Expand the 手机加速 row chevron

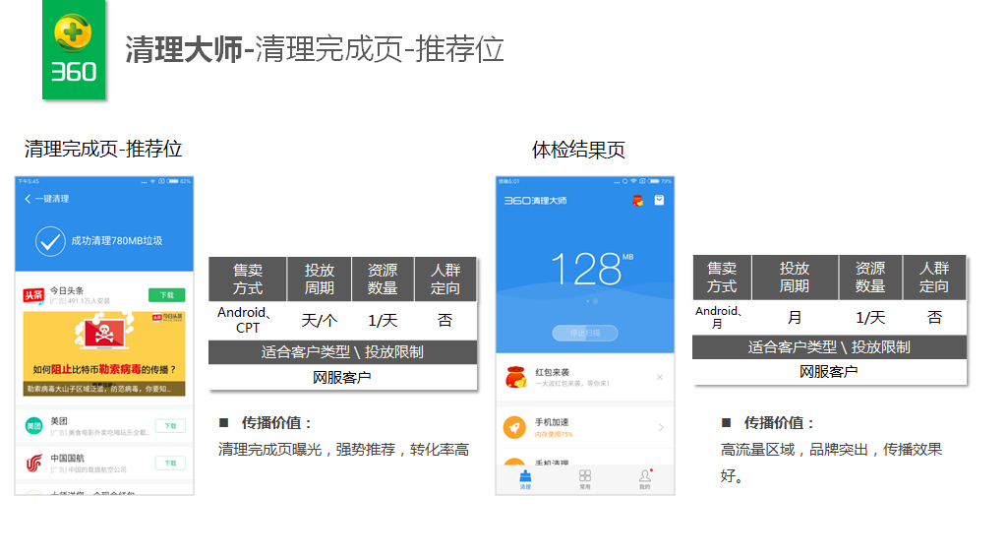[x=661, y=427]
